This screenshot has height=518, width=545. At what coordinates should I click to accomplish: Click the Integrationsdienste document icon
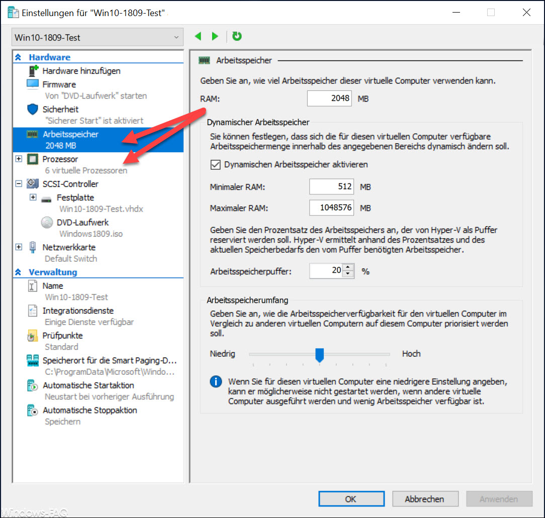pyautogui.click(x=32, y=310)
